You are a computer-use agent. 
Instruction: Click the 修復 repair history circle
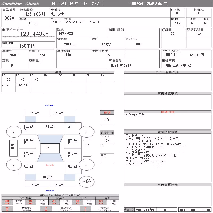(107, 120)
